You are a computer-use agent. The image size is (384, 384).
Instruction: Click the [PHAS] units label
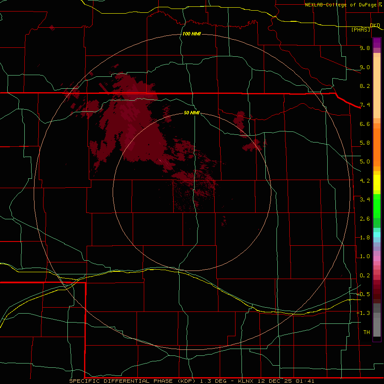coord(361,29)
